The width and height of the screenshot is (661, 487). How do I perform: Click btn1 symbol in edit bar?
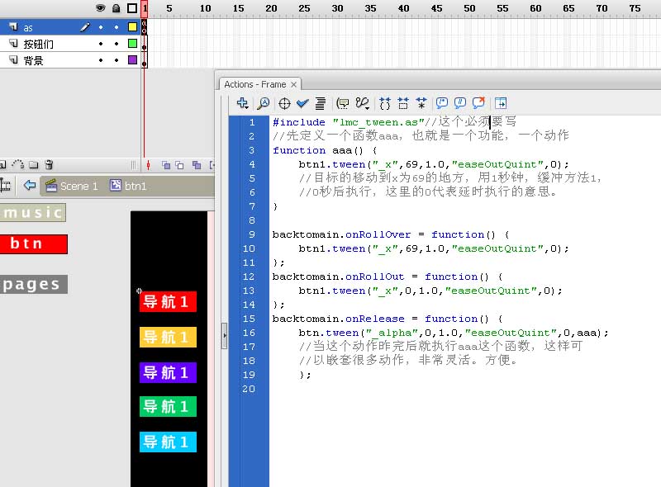[x=128, y=186]
